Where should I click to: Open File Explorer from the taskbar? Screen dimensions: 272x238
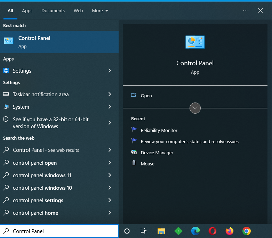pos(161,231)
